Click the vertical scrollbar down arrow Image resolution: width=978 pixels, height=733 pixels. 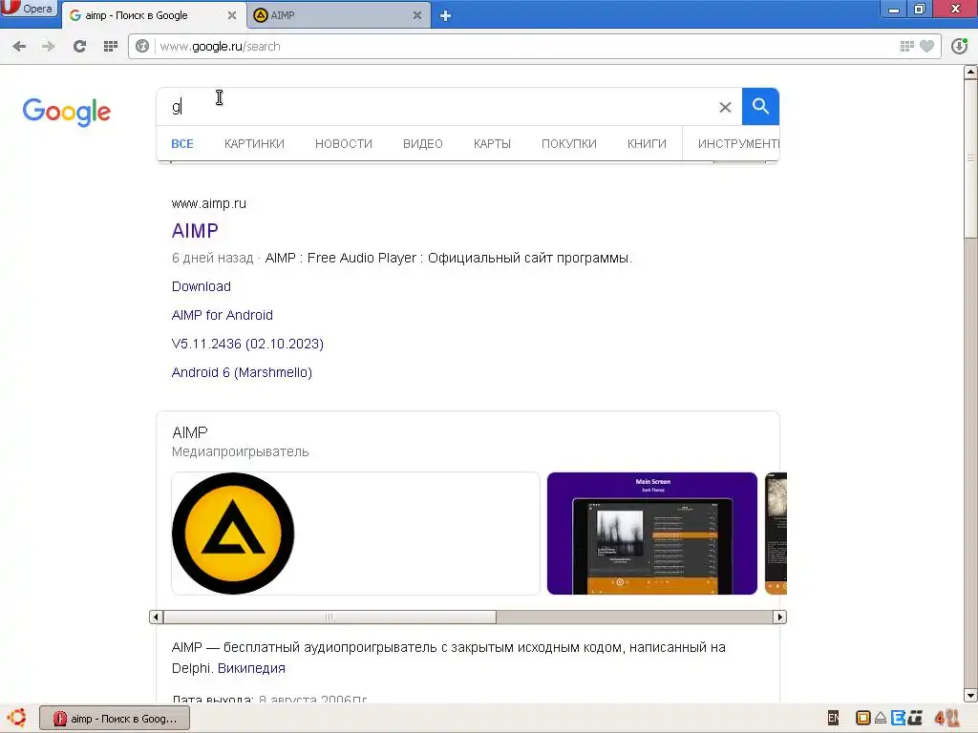pos(970,695)
